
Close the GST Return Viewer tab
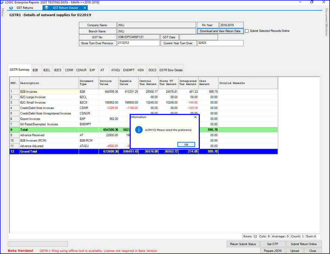(85, 8)
